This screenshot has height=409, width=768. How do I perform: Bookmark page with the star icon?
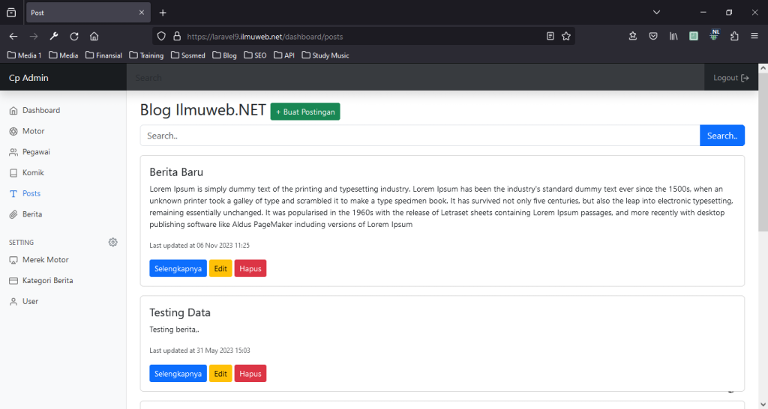click(566, 36)
